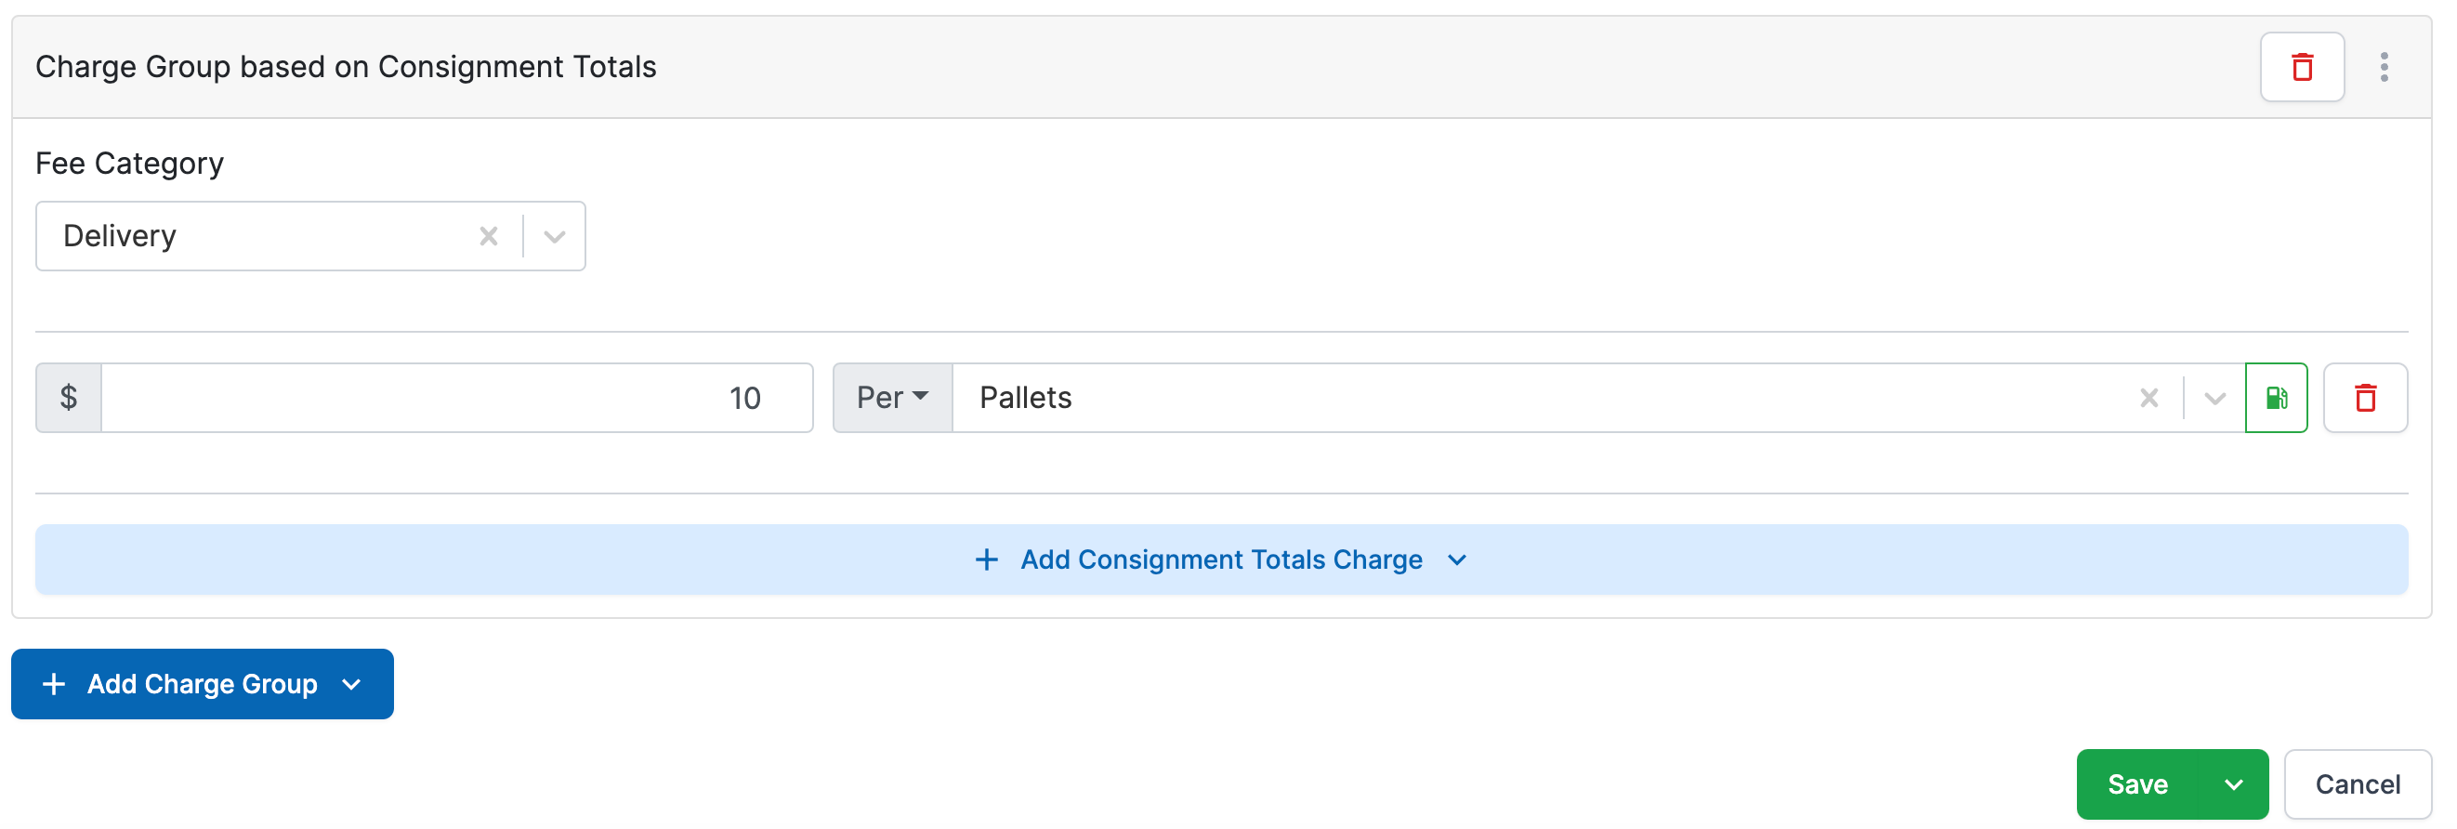
Task: Click the Pallets unit select field
Action: click(1526, 398)
